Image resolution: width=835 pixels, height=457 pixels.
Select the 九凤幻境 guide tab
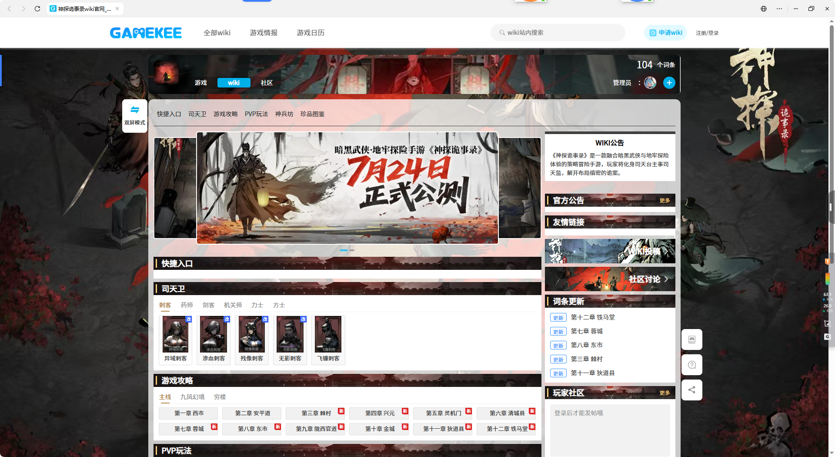(193, 397)
